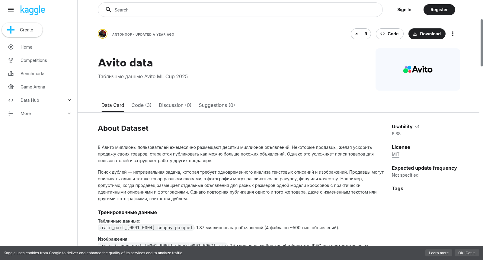The image size is (483, 260).
Task: Accept cookies with OK, Got it.
Action: 467,253
